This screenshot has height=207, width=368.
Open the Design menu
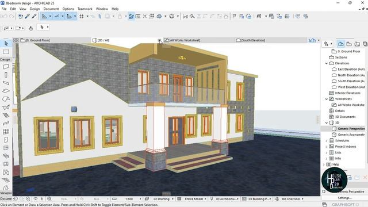click(x=34, y=9)
